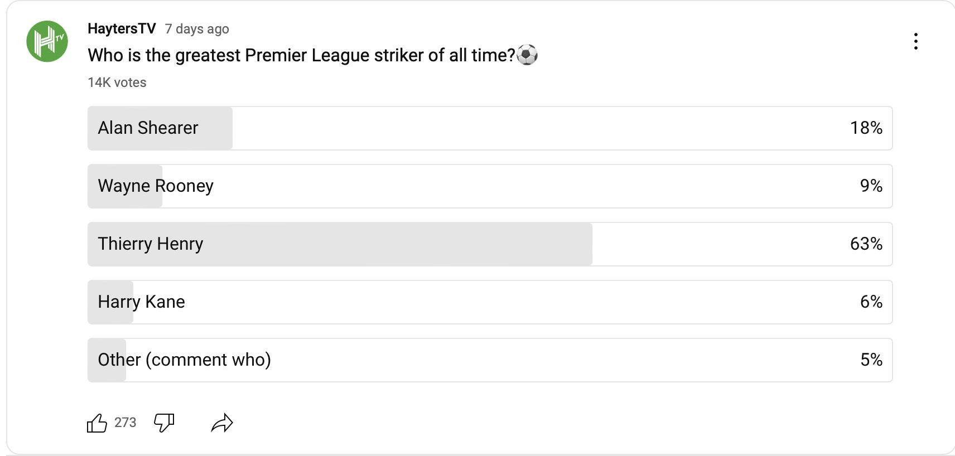Image resolution: width=955 pixels, height=456 pixels.
Task: Click the 14K votes label
Action: click(x=117, y=83)
